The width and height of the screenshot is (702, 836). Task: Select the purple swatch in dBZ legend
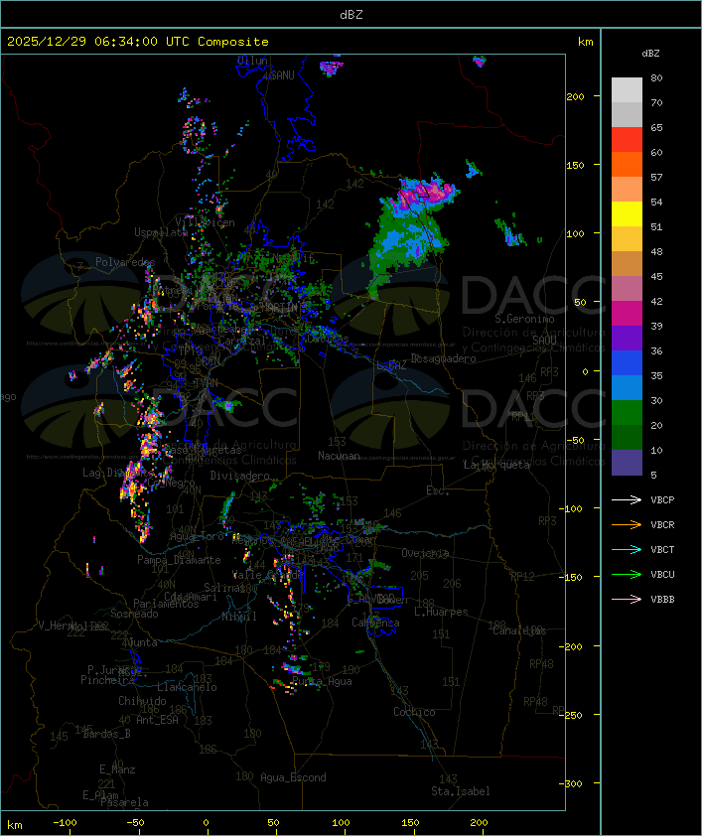627,339
